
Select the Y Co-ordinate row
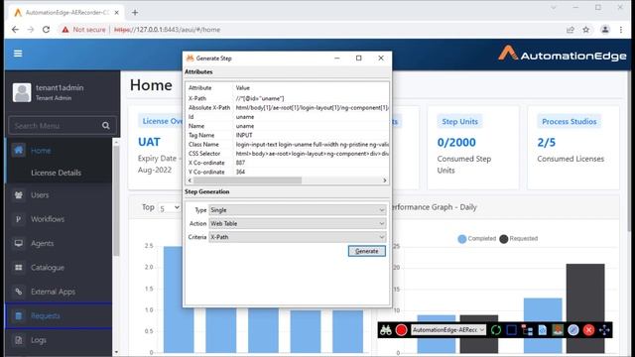point(287,172)
